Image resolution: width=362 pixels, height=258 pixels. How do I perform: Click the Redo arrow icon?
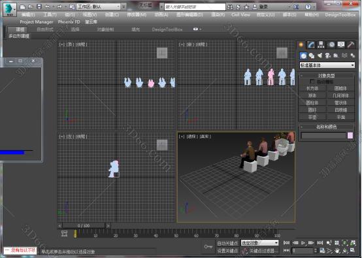point(59,7)
